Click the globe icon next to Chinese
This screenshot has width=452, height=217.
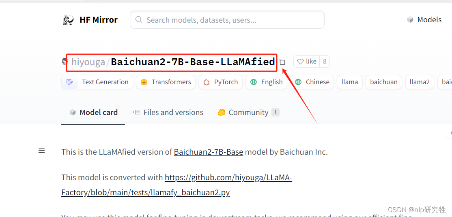298,82
